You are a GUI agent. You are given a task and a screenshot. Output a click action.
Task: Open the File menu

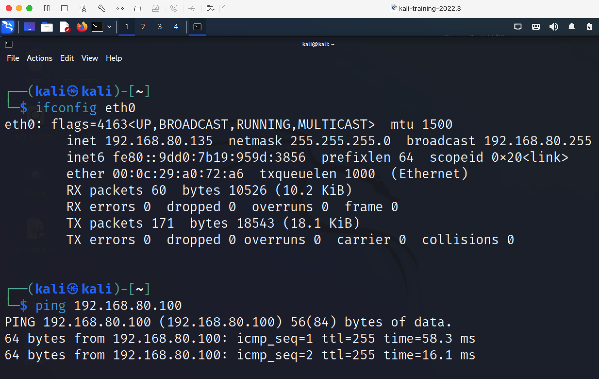click(x=13, y=58)
